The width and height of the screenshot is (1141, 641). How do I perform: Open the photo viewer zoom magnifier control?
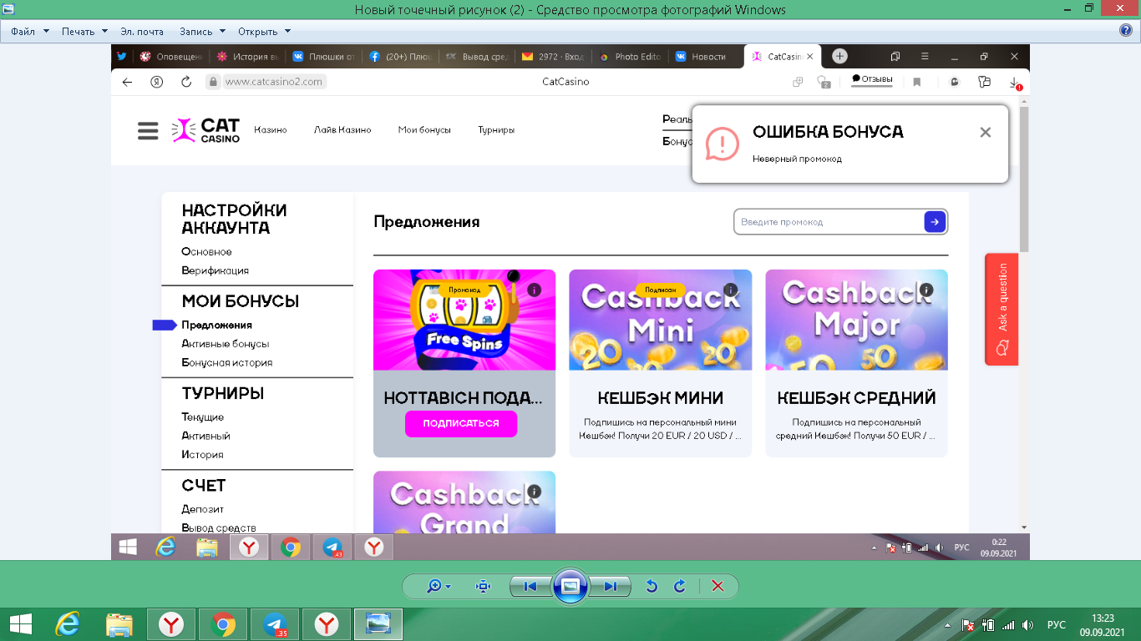pyautogui.click(x=438, y=586)
